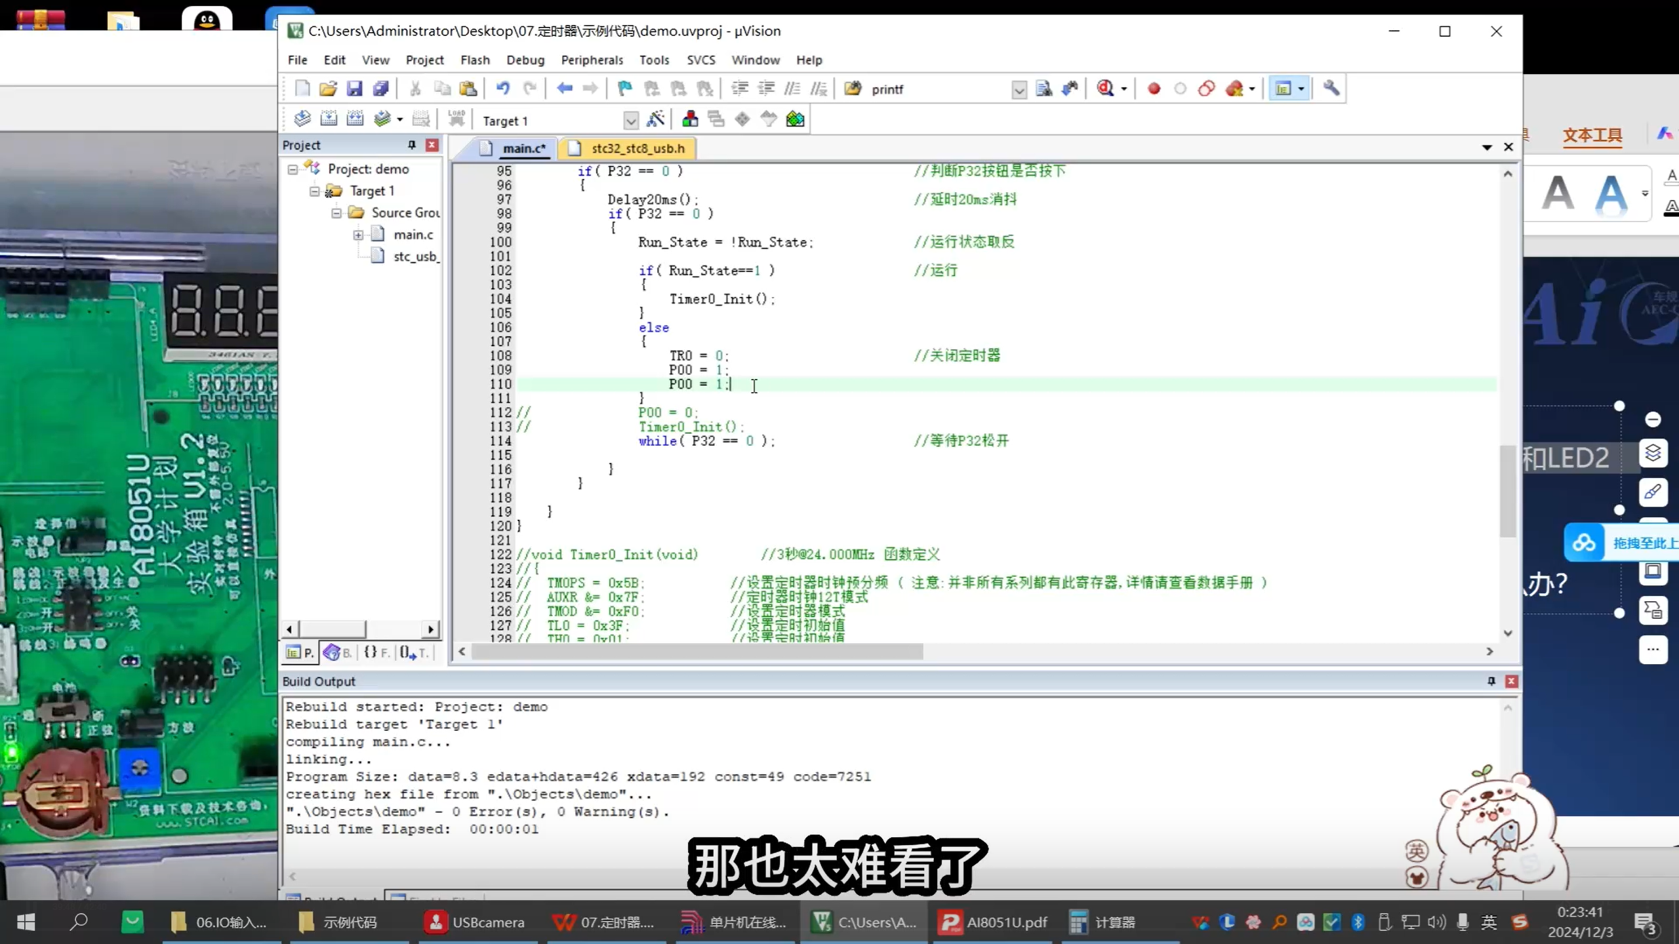Select the Functions panel tab button
This screenshot has width=1679, height=944.
point(377,653)
